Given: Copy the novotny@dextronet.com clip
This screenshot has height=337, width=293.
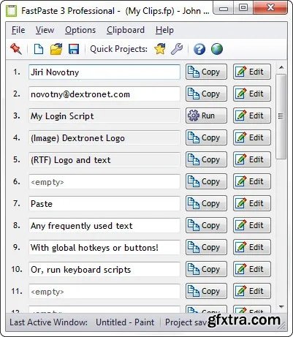Looking at the screenshot, I should (x=206, y=94).
